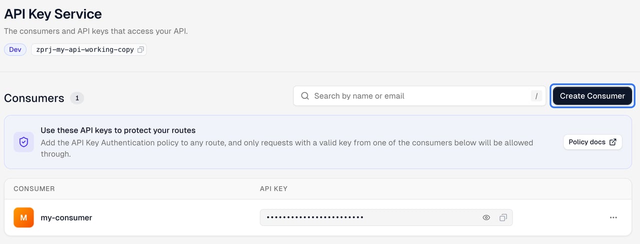Viewport: 640px width, 244px height.
Task: Click the magnifier icon in the search box
Action: 305,96
